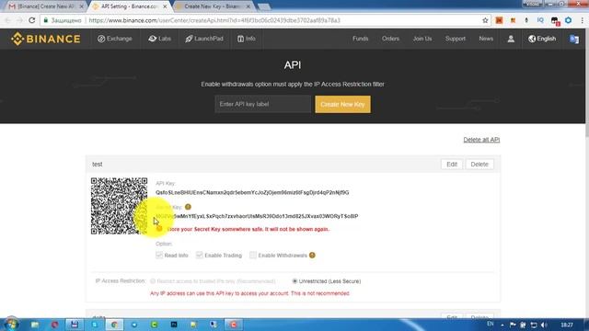Click the extension icon with red badge
The image size is (589, 331).
555,21
